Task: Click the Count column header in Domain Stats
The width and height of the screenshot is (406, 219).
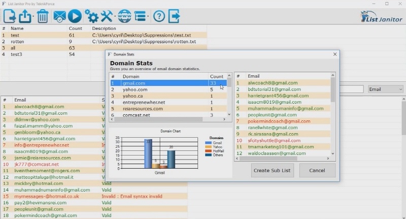Action: pyautogui.click(x=217, y=76)
